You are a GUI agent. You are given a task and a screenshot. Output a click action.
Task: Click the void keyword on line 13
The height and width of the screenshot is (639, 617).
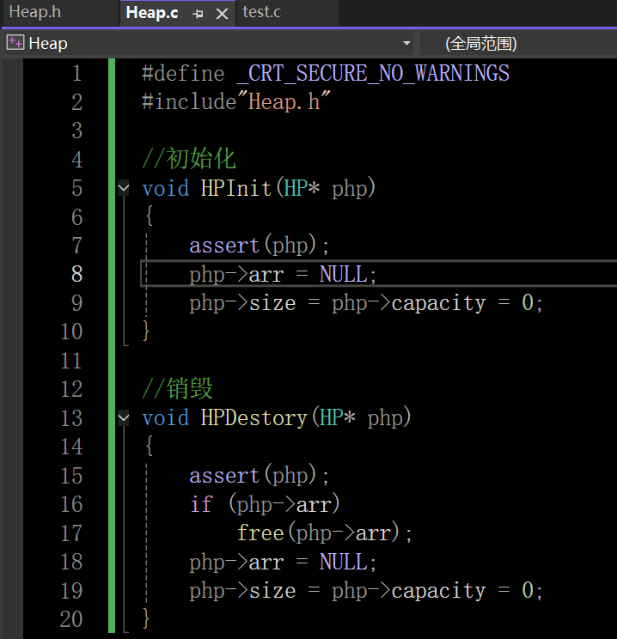(166, 418)
